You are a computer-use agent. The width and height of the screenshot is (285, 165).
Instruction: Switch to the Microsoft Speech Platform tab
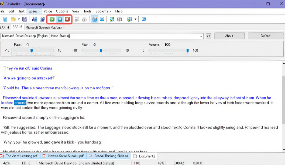(x=44, y=27)
